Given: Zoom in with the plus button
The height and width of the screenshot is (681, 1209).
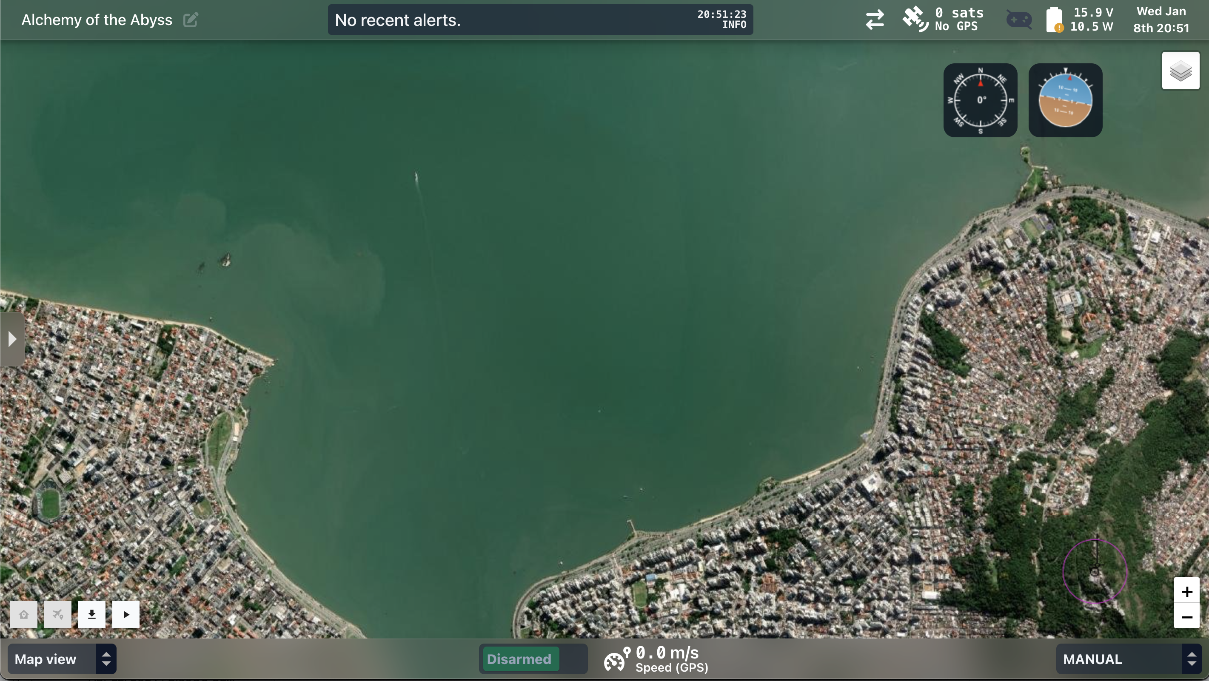Looking at the screenshot, I should click(x=1187, y=591).
